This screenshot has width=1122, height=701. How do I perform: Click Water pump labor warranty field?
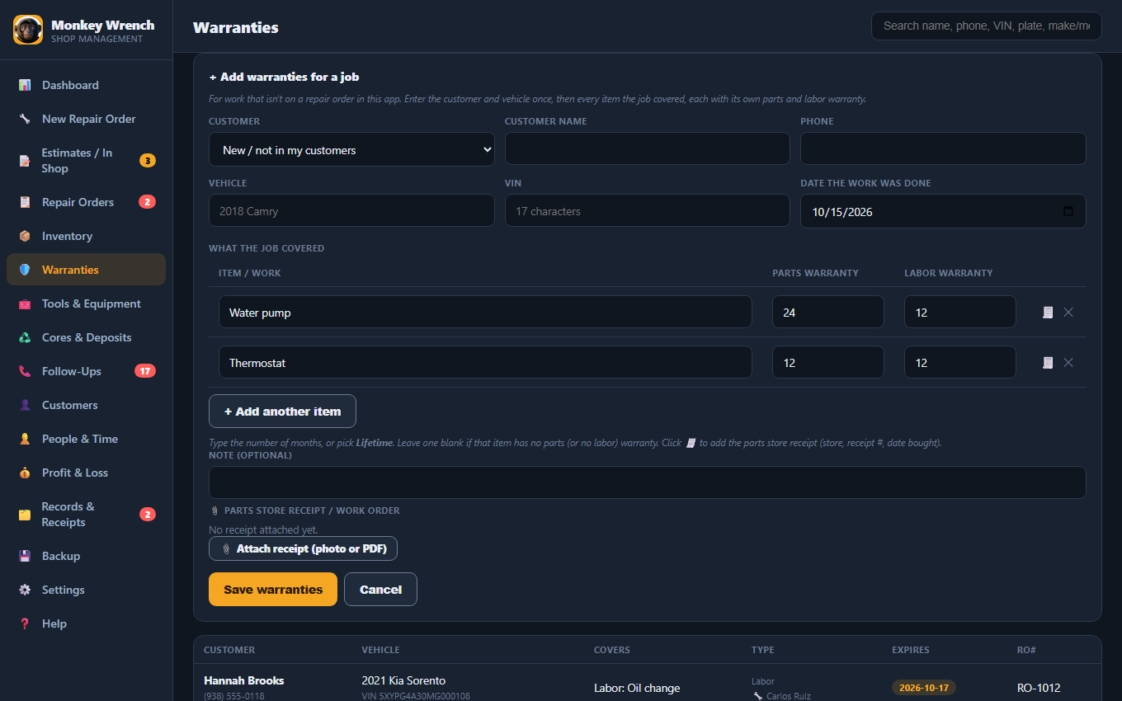(x=960, y=313)
